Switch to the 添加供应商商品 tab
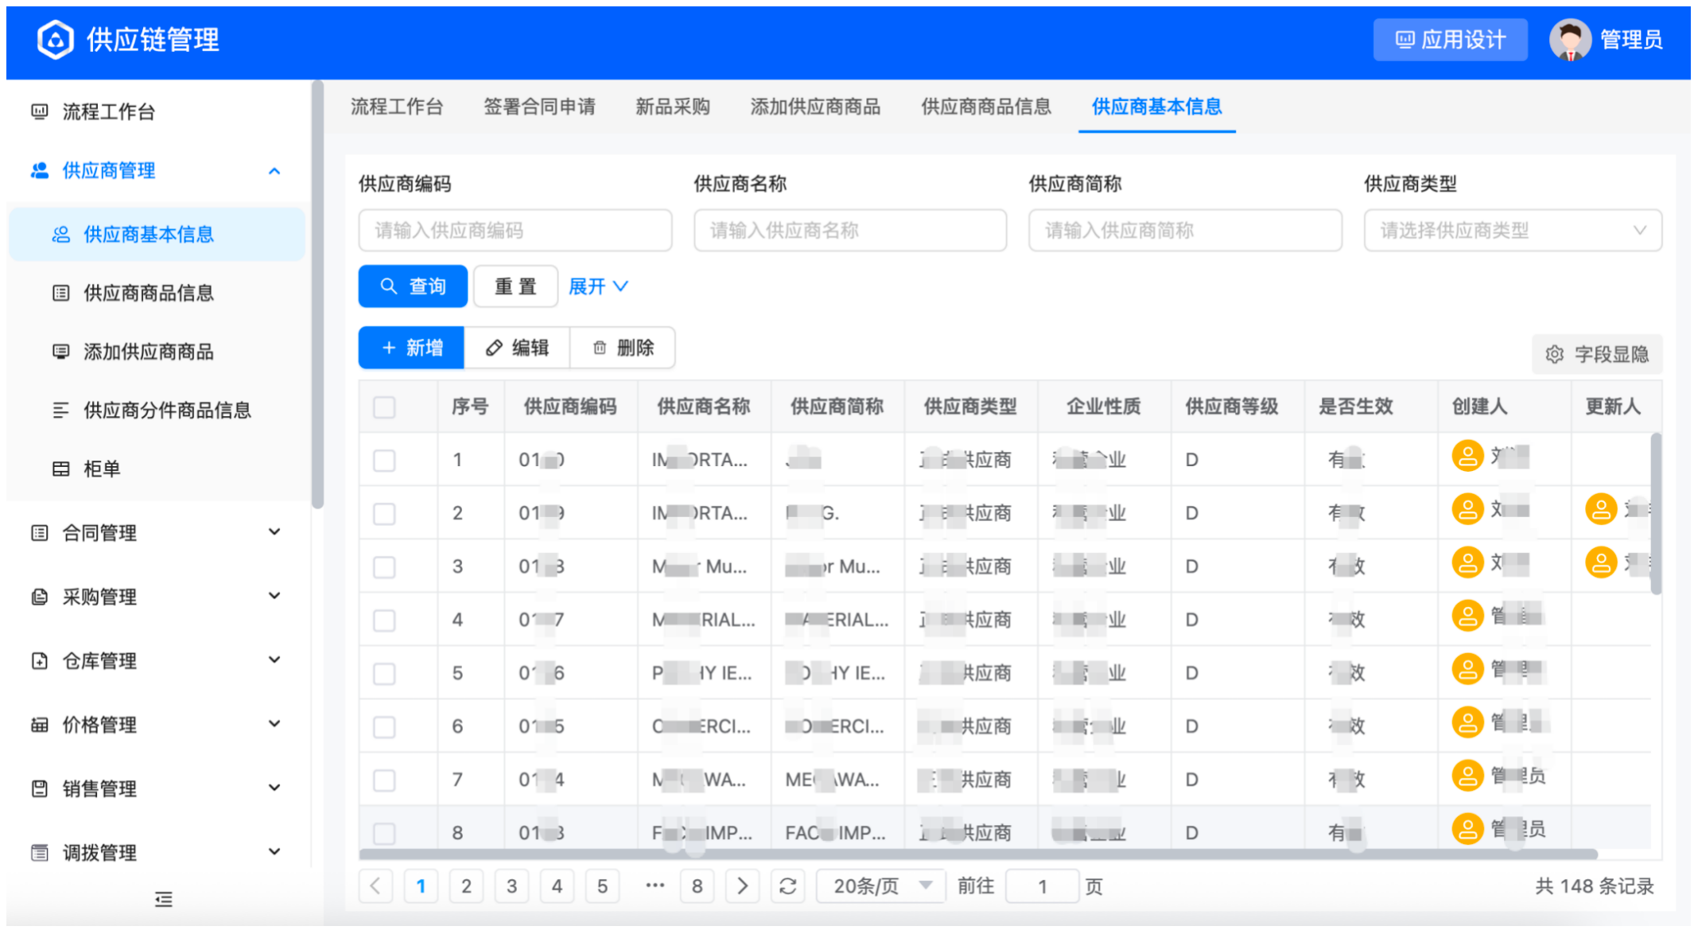 point(815,107)
